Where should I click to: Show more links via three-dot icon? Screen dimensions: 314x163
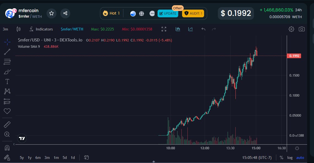pos(152,13)
